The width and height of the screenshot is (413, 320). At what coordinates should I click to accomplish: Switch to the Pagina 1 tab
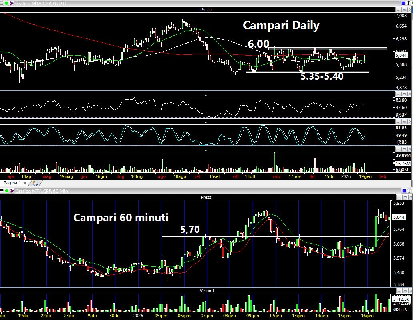point(12,183)
